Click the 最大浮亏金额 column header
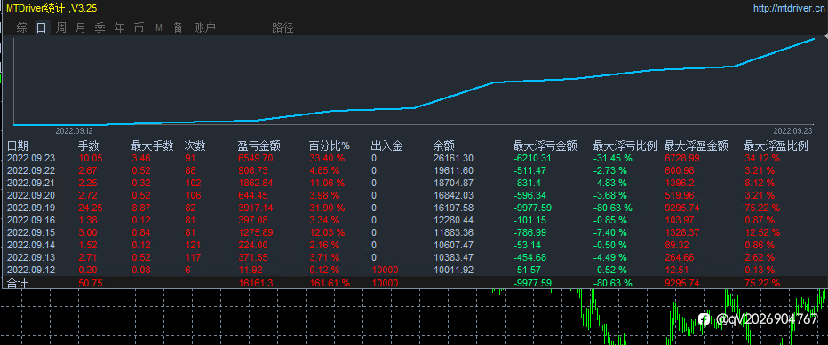Screen dimensions: 828x345 (545, 145)
